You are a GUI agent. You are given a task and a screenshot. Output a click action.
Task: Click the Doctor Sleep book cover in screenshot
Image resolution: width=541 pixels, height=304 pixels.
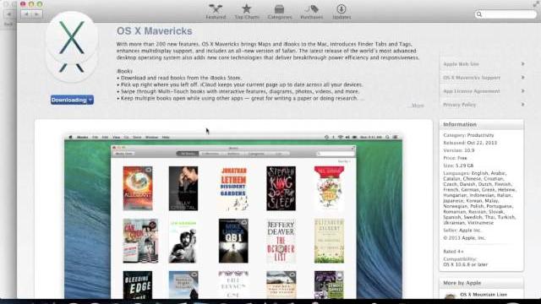pos(281,188)
